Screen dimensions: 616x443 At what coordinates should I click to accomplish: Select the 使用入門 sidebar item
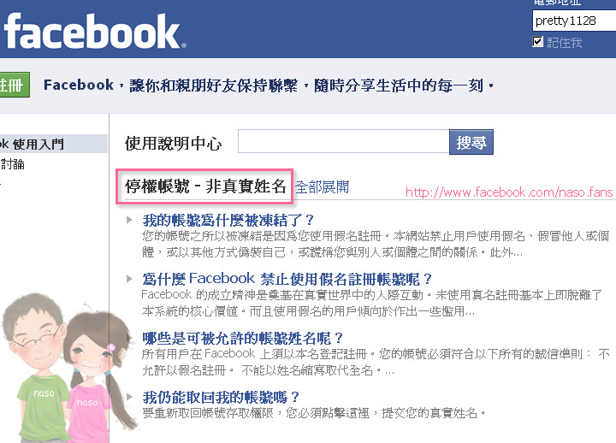53,144
